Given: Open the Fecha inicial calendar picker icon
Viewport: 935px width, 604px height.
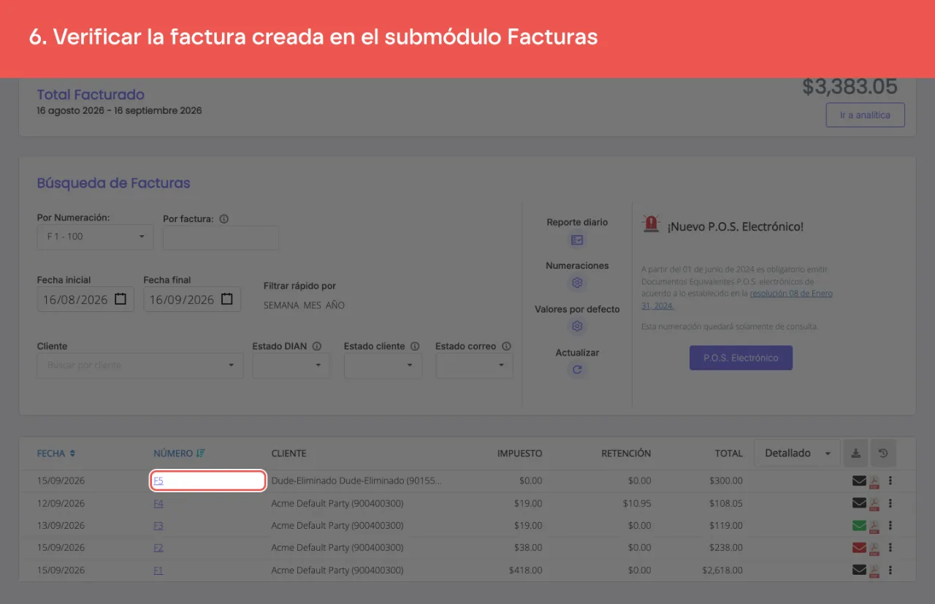Looking at the screenshot, I should click(121, 299).
